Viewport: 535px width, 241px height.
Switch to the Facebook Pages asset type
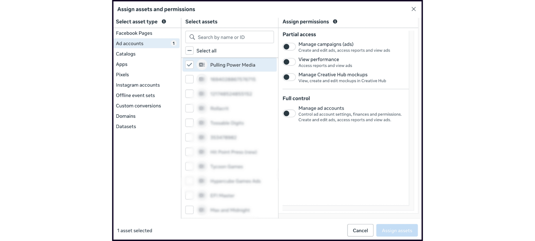click(x=134, y=33)
